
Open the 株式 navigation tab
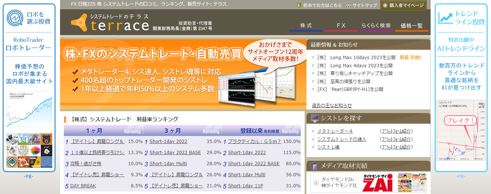306,25
